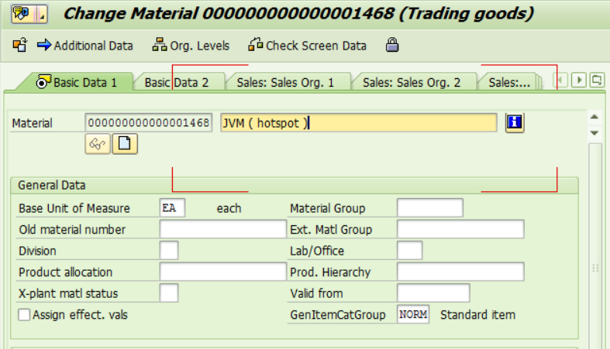Click the document page icon under Material
The width and height of the screenshot is (610, 349).
(x=125, y=144)
